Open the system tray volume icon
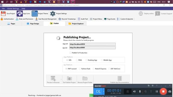The width and height of the screenshot is (173, 97). 139,2
